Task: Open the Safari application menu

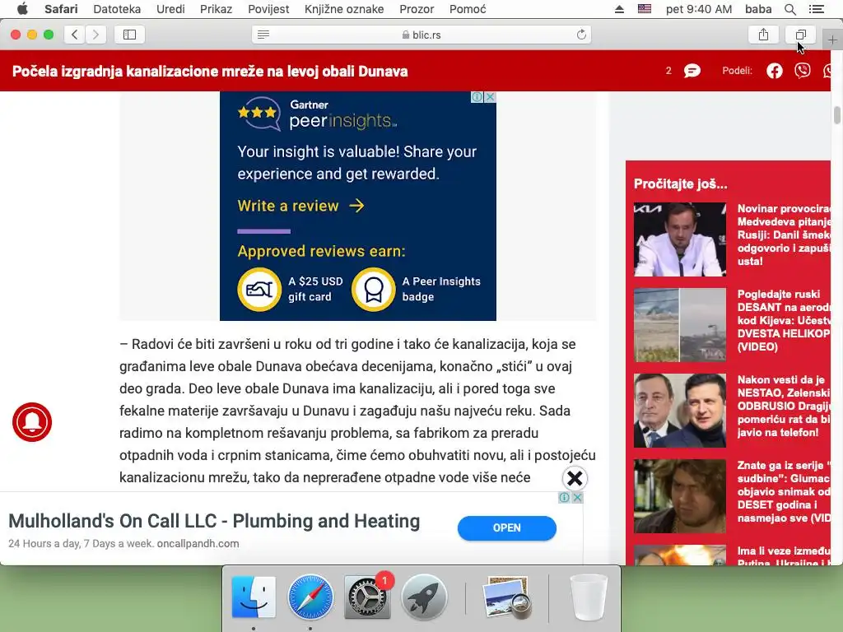Action: (61, 9)
